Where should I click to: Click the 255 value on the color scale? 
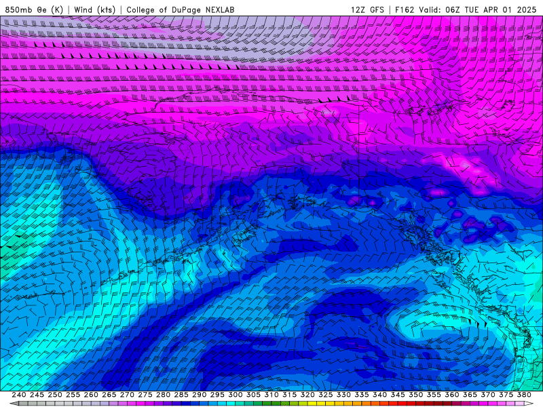(73, 395)
